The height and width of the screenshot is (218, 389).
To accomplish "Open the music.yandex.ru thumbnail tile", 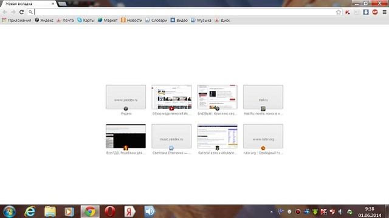I will point(171,136).
